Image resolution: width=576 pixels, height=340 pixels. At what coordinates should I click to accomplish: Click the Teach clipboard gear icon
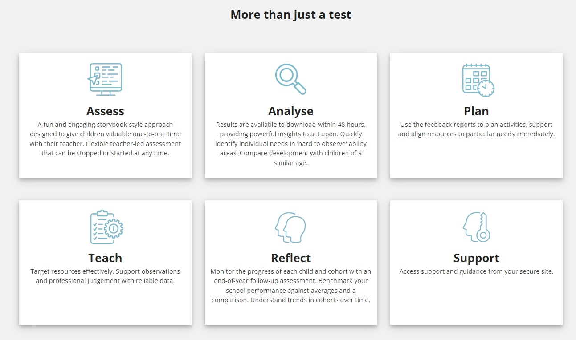106,227
